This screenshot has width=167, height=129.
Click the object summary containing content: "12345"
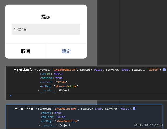pyautogui.click(x=99, y=70)
